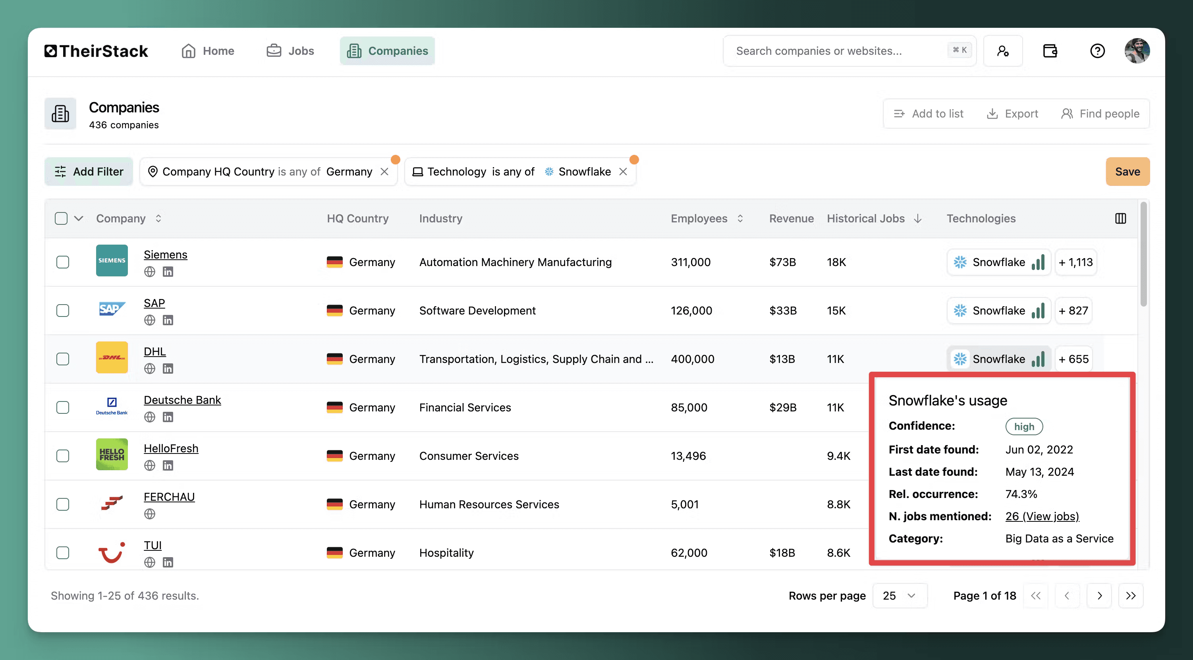Screen dimensions: 1193x660
Task: Expand DHL +655 technologies badge
Action: click(1073, 359)
